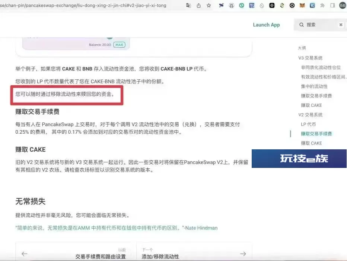Screen dimensions: 347x261
Task: Click the sentence about CAKE-BNB LP 代币
Action: (x=112, y=69)
